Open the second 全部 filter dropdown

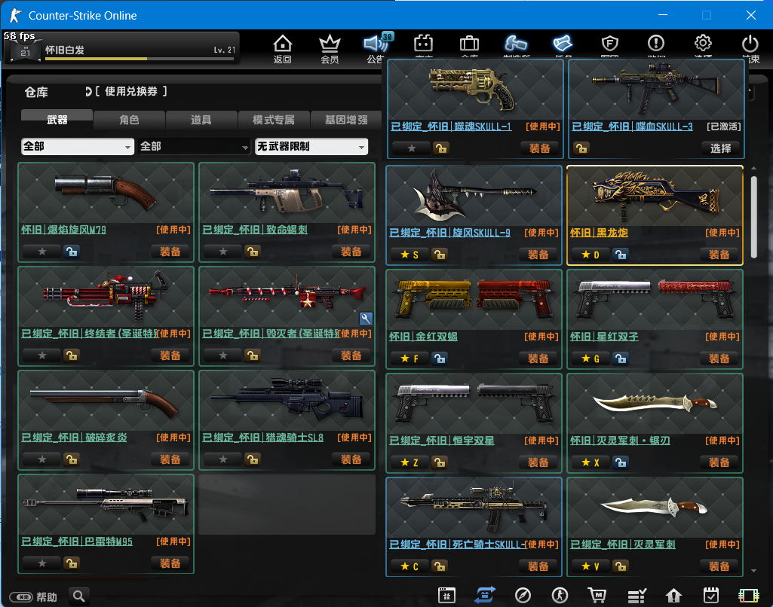[x=195, y=146]
